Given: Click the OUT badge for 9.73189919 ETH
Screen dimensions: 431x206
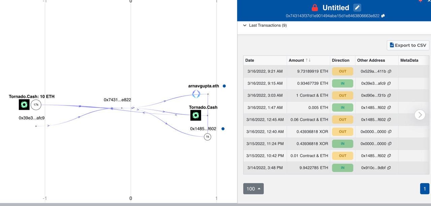Looking at the screenshot, I should pyautogui.click(x=342, y=71).
